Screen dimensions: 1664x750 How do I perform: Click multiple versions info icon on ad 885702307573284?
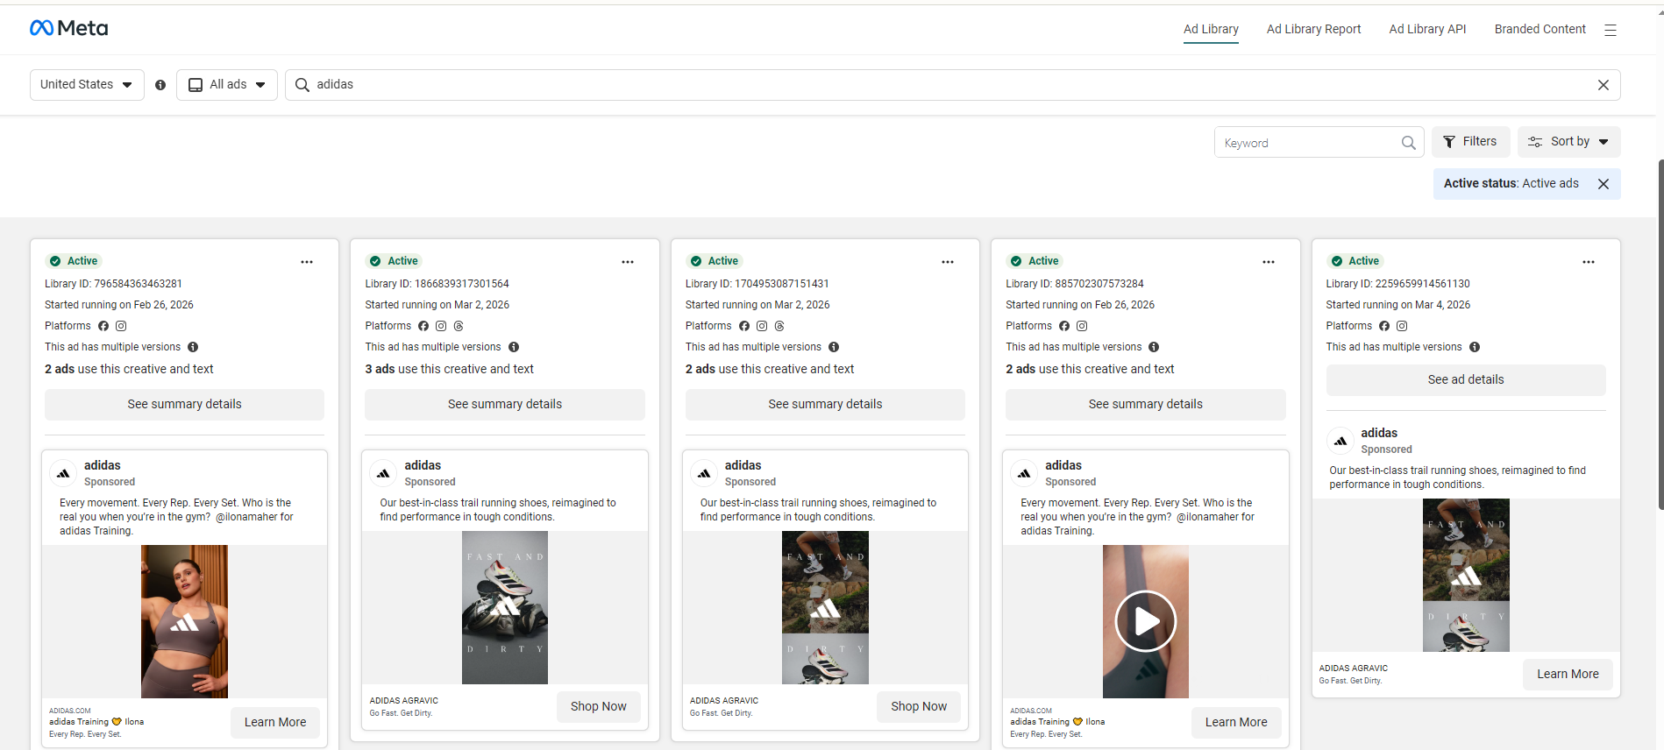click(1154, 347)
